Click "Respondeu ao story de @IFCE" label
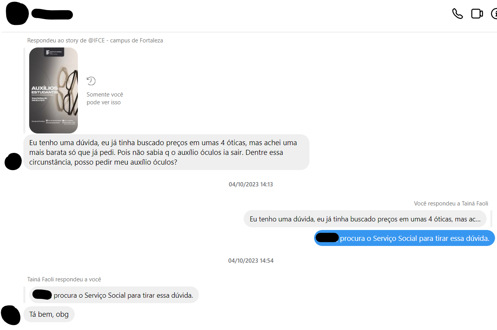The image size is (497, 330). tap(95, 40)
